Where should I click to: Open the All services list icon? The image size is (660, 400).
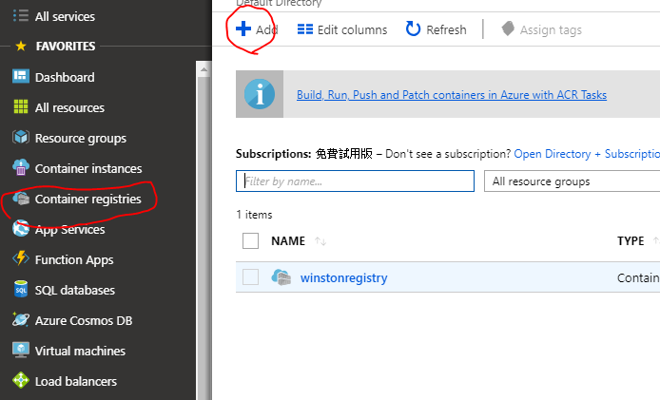21,16
